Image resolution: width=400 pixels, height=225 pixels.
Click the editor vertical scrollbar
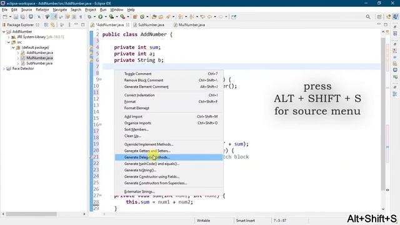pos(383,114)
